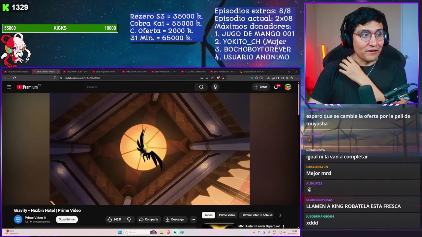Select the Todos filter chip
This screenshot has width=422, height=237.
click(x=208, y=215)
